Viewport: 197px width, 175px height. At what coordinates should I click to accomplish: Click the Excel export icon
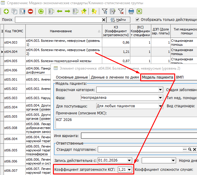[139, 11]
